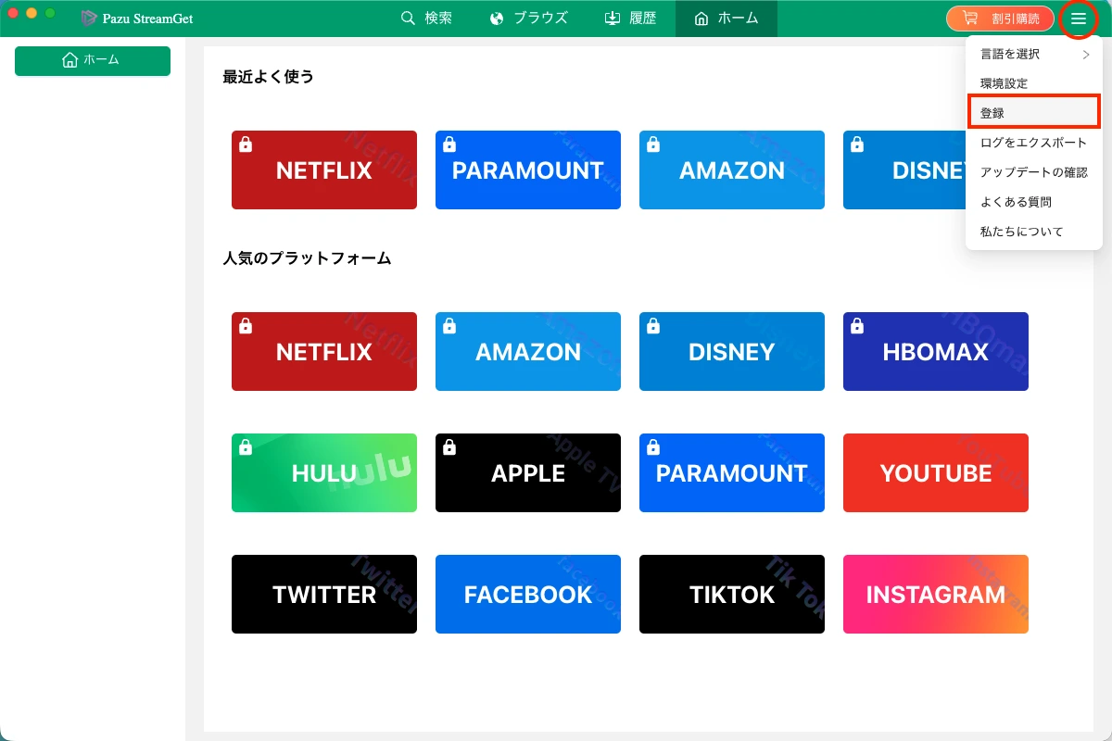
Task: Click the lock icon on the recent PARAMOUNT card
Action: pyautogui.click(x=449, y=144)
